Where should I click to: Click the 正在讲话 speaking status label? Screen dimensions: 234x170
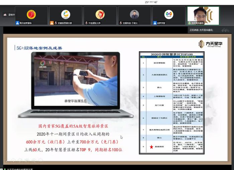point(201,30)
